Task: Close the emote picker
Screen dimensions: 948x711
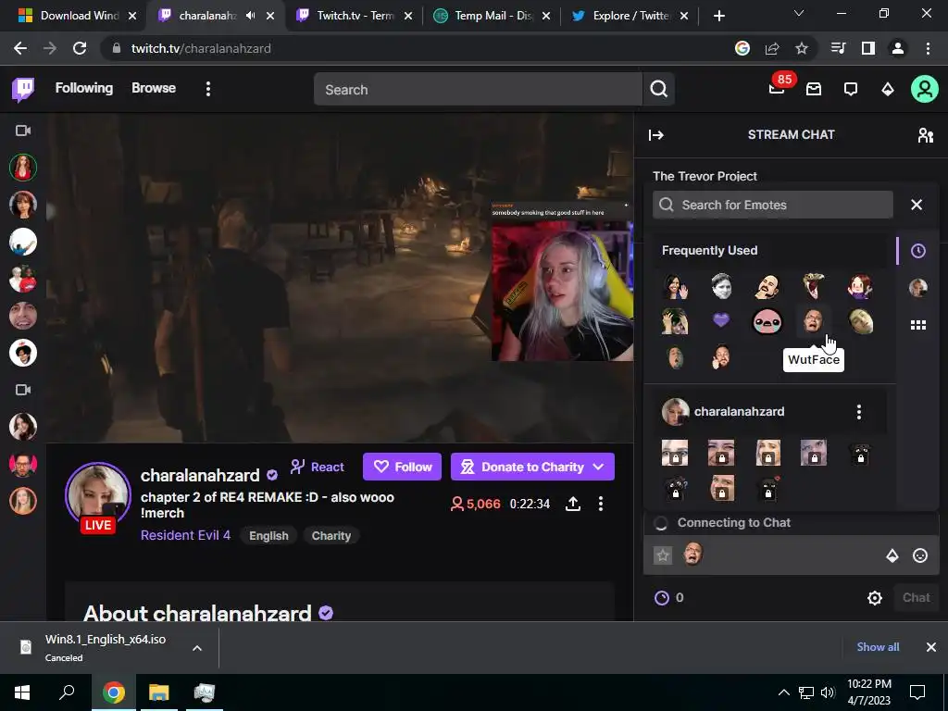Action: 917,205
